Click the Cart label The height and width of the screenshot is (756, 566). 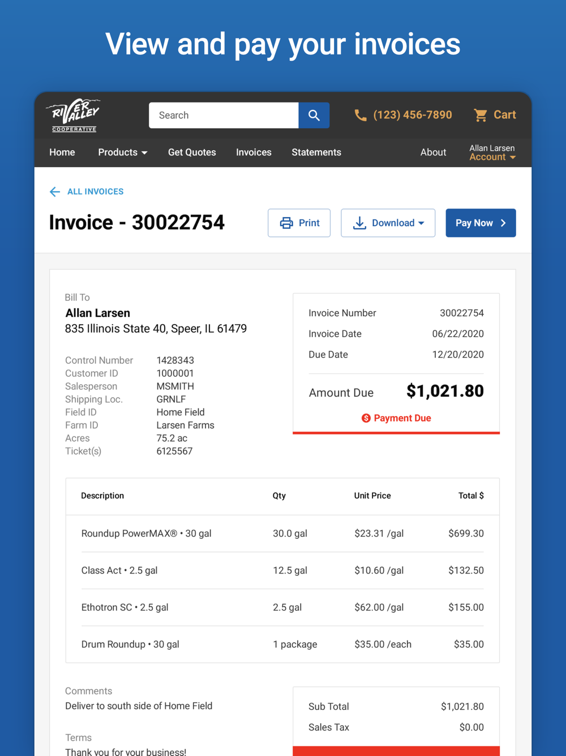coord(505,115)
